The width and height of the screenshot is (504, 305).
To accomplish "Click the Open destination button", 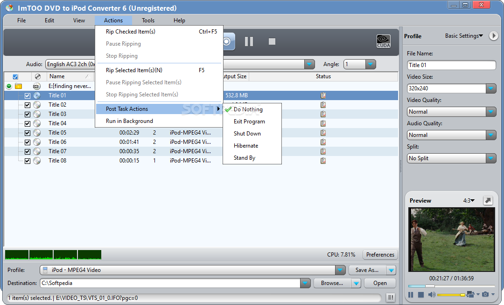I will pos(380,283).
